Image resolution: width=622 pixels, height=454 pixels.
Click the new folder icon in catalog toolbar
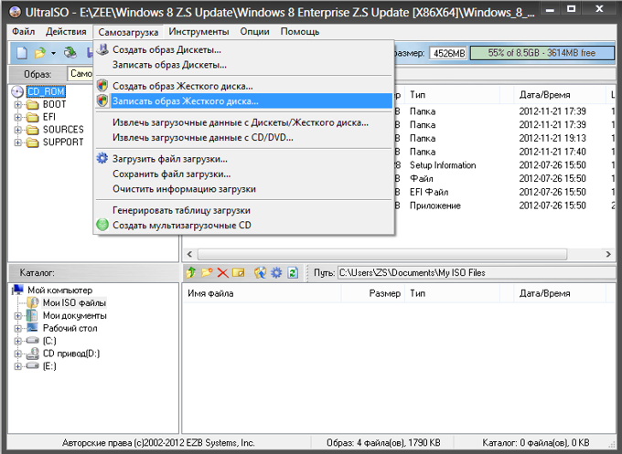tap(207, 272)
